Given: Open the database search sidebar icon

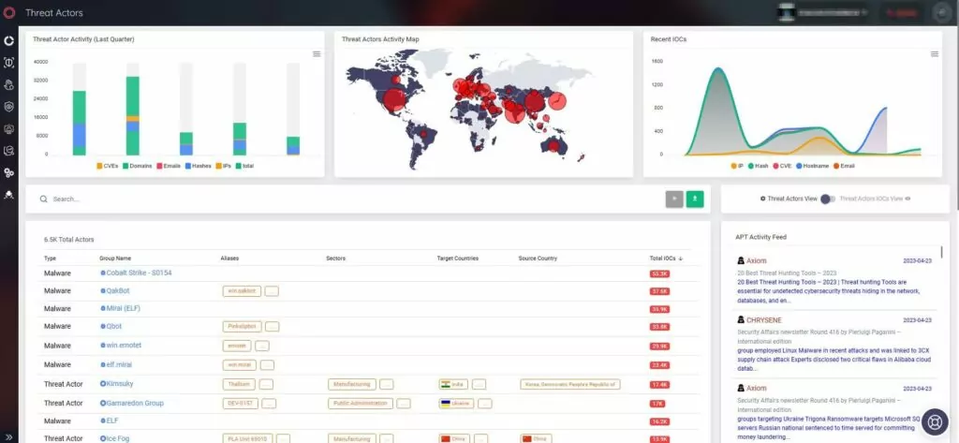Looking at the screenshot, I should (x=8, y=151).
